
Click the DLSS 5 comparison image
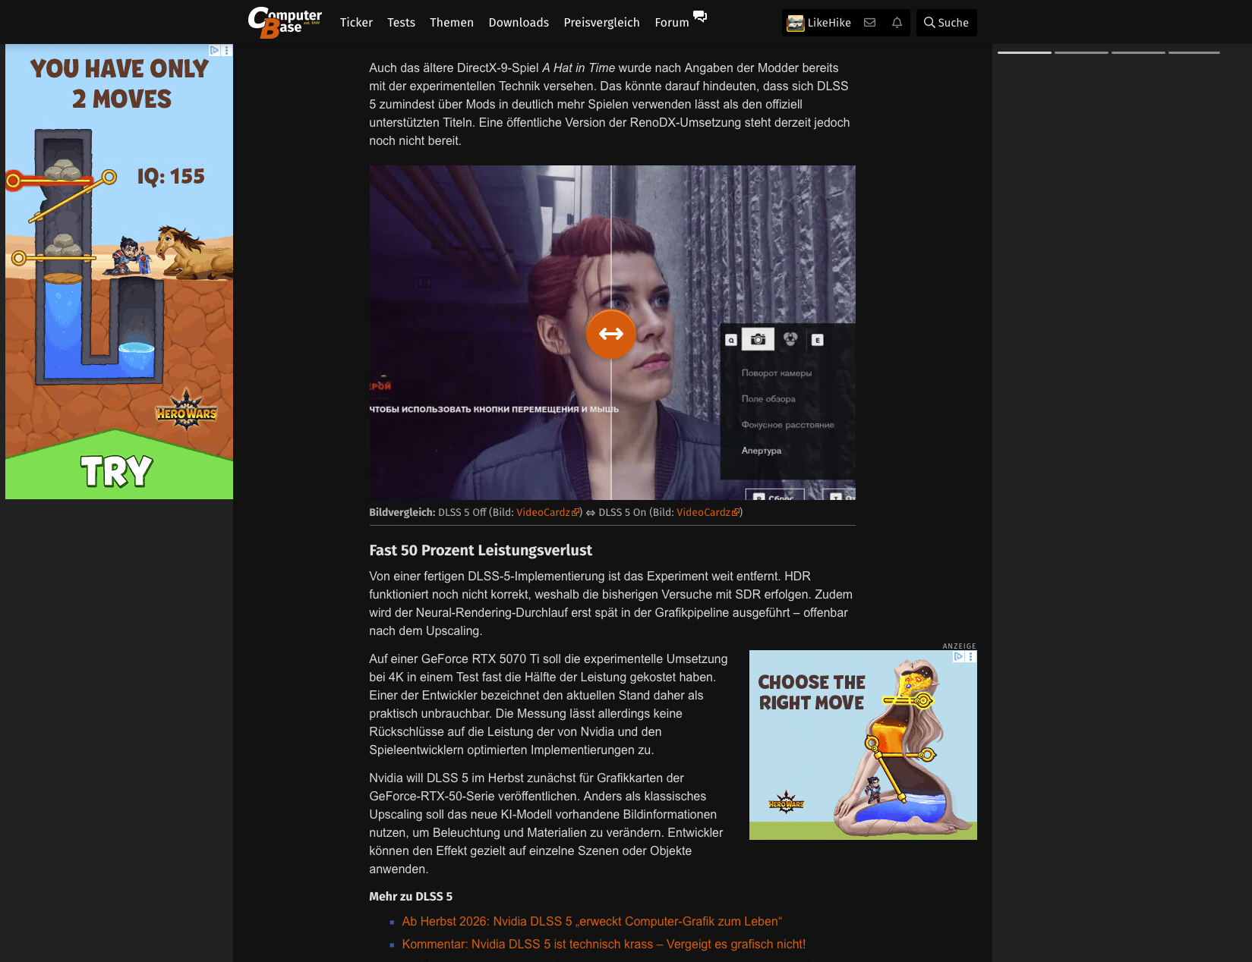click(612, 332)
